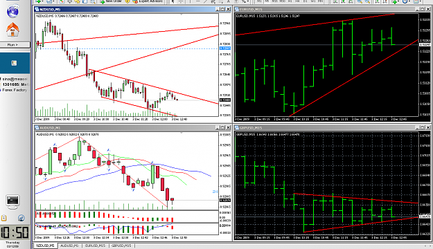The width and height of the screenshot is (433, 249).
Task: Open the Strategy Tester magnifier icon
Action: point(93,1)
